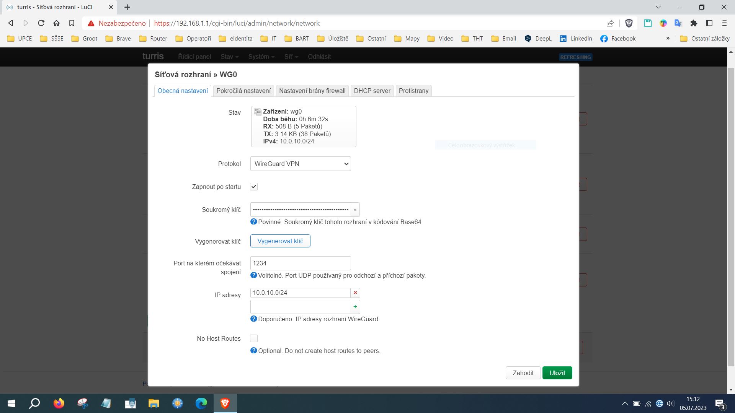The image size is (735, 413).
Task: Click green plus to add IP address
Action: point(355,307)
